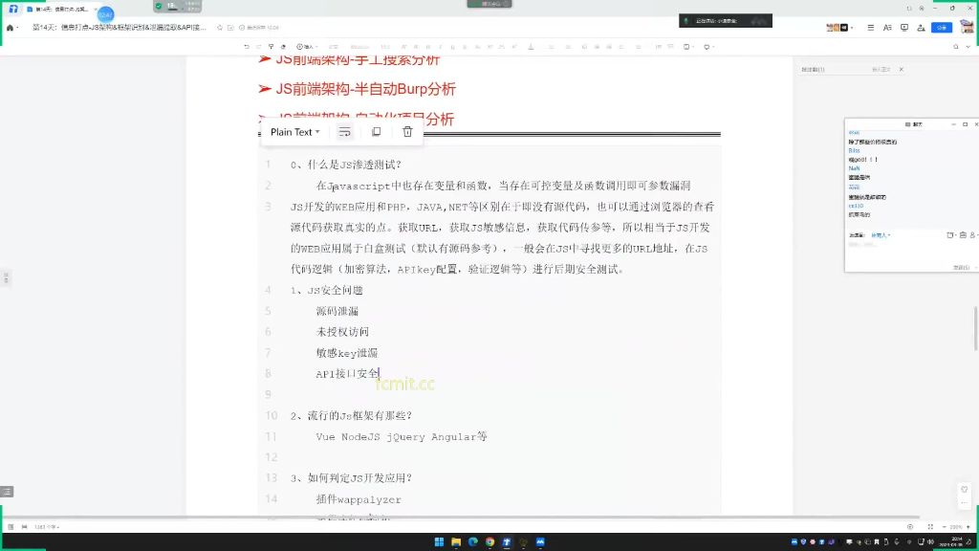Click the briefcase icon in chat window
979x551 pixels.
click(x=963, y=235)
